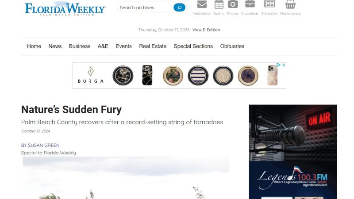Open the View E-Edition link
Viewport: 354px width, 199px height.
[206, 30]
